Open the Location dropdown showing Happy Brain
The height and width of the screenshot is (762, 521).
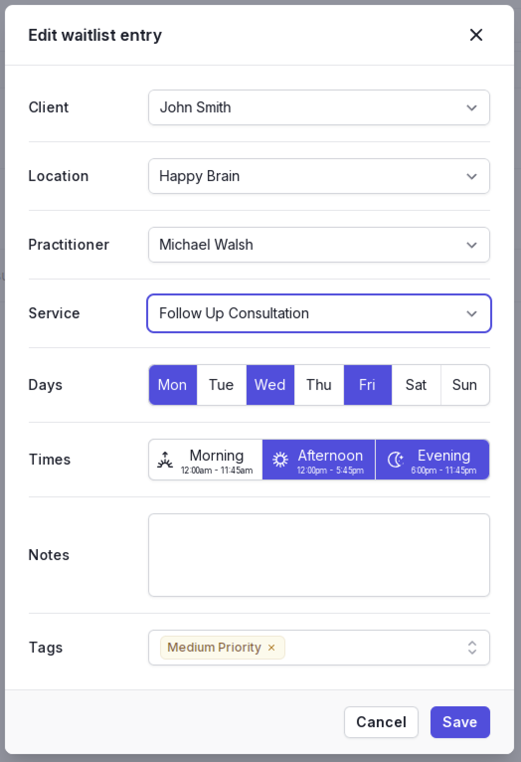[x=319, y=176]
